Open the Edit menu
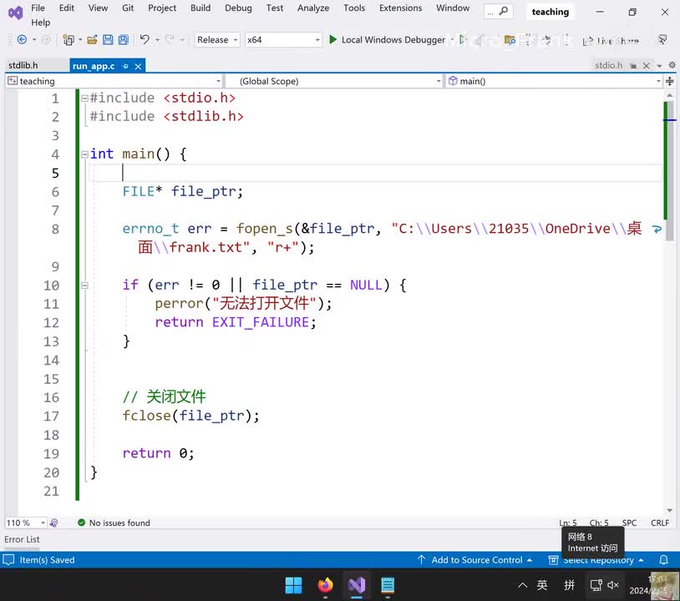Image resolution: width=680 pixels, height=601 pixels. (x=66, y=8)
